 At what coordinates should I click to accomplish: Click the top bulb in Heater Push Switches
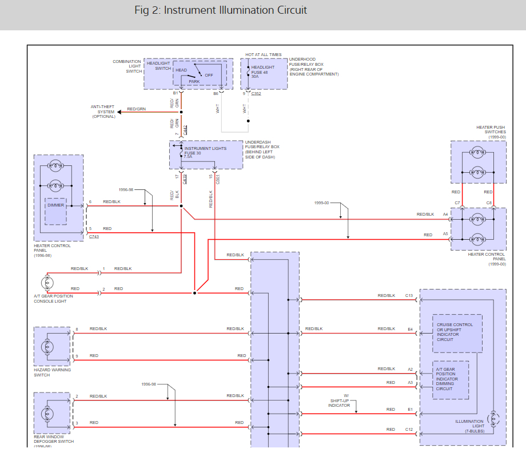coord(478,153)
